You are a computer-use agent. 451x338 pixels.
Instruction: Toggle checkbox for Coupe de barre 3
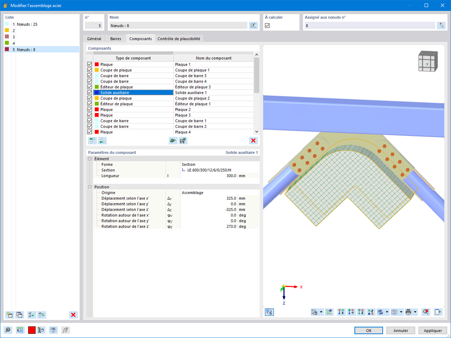click(90, 75)
